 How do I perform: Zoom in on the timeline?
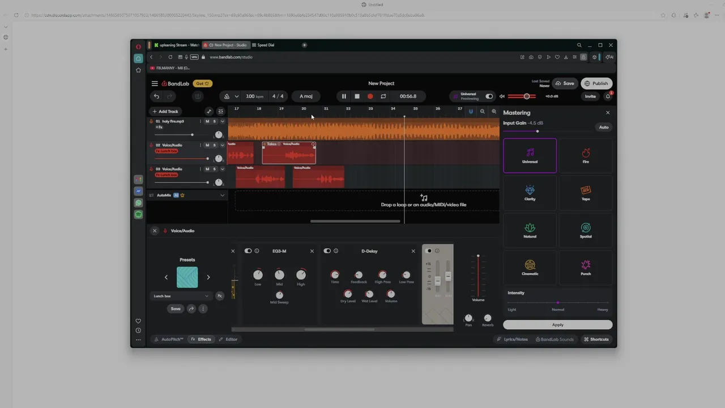click(494, 112)
